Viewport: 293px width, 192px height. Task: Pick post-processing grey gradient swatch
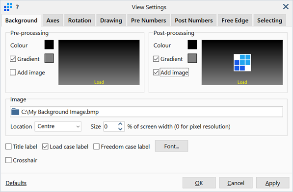pyautogui.click(x=192, y=58)
